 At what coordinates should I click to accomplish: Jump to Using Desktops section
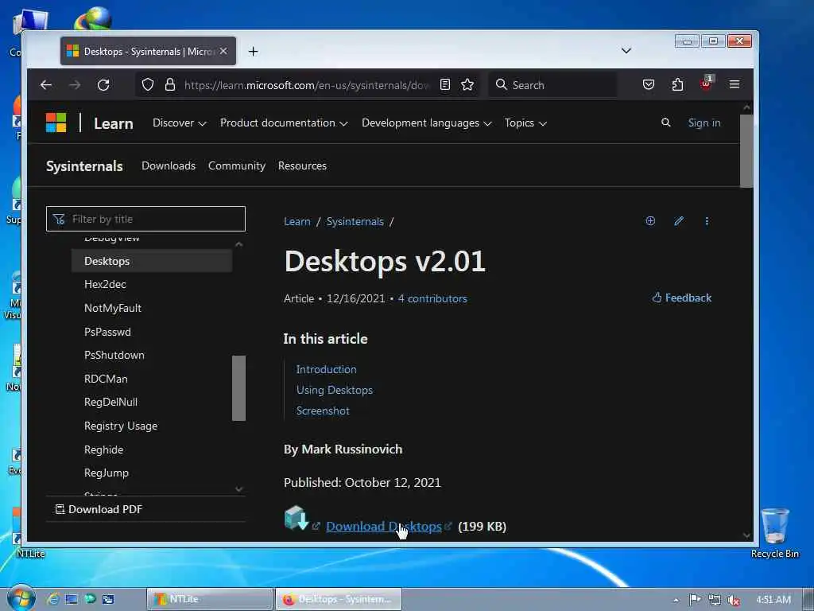335,390
